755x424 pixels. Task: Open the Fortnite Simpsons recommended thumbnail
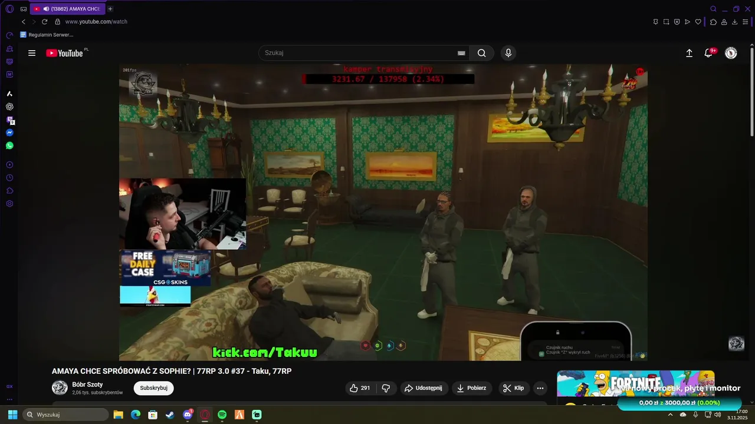tap(636, 384)
